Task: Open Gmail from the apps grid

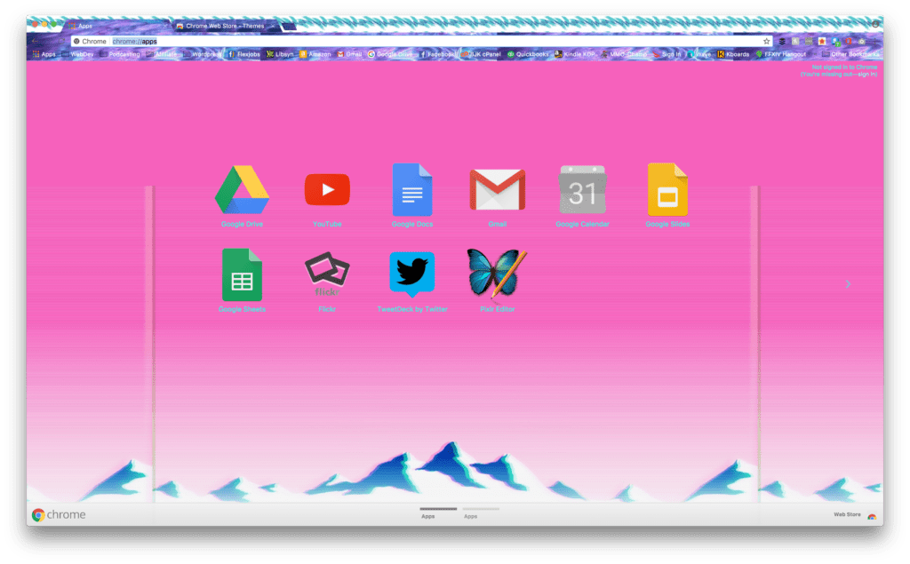Action: [497, 189]
